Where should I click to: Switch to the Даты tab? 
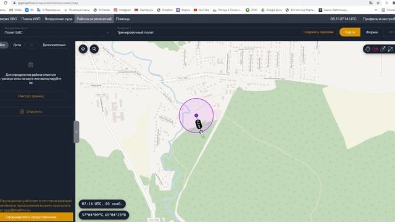tap(17, 45)
